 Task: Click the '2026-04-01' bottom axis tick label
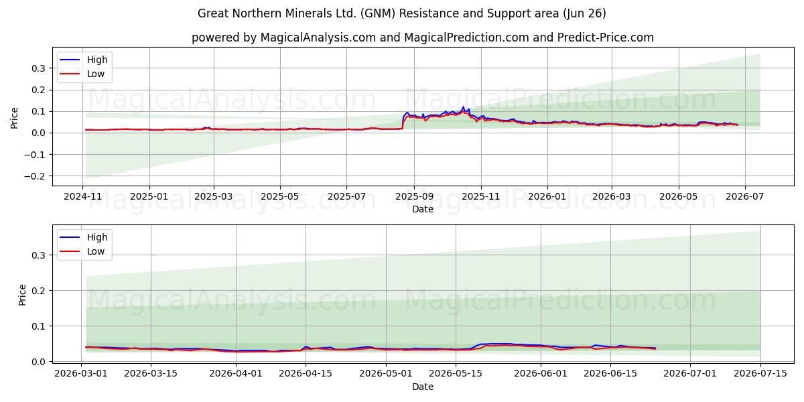236,375
